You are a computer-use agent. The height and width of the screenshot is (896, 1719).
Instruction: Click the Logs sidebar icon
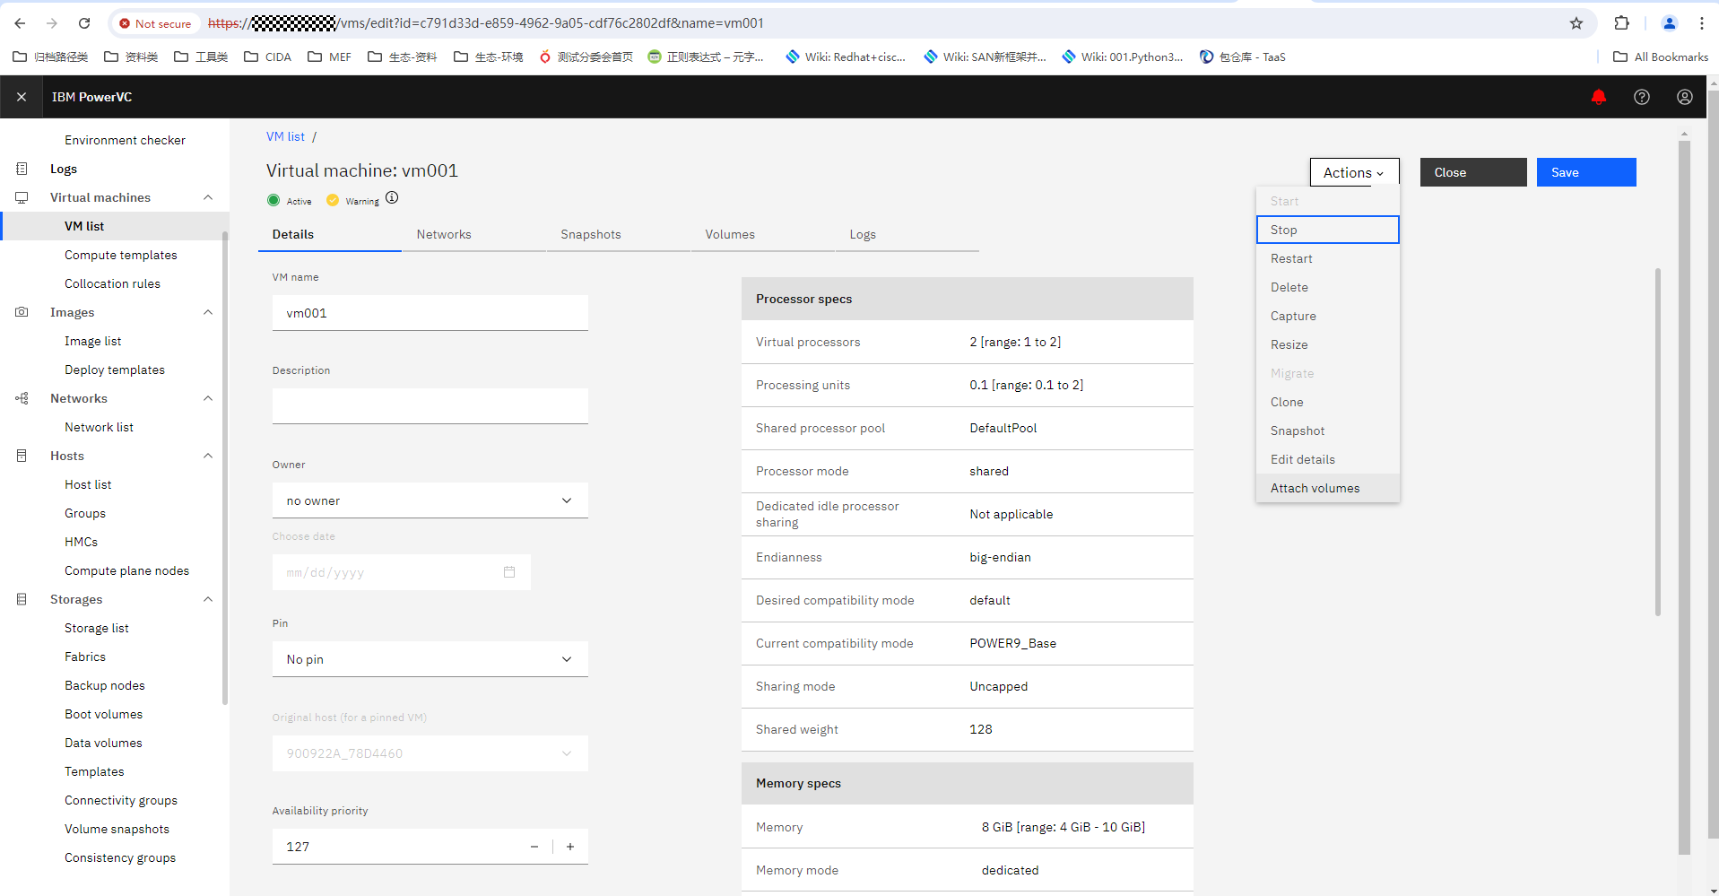(22, 169)
